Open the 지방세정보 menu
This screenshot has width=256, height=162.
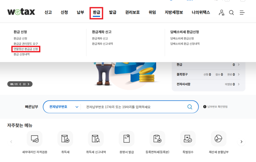coord(174,12)
